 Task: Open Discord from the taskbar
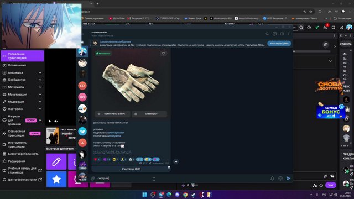pyautogui.click(x=177, y=195)
